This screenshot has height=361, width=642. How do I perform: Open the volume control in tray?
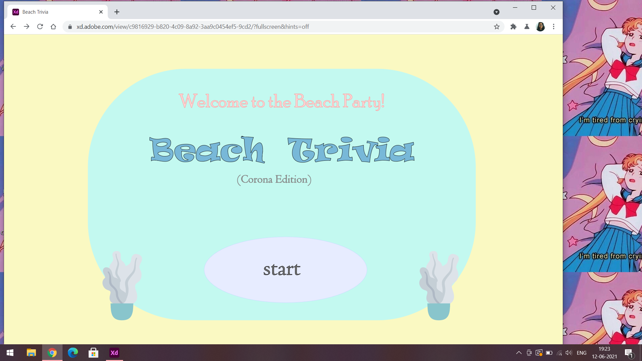coord(568,353)
